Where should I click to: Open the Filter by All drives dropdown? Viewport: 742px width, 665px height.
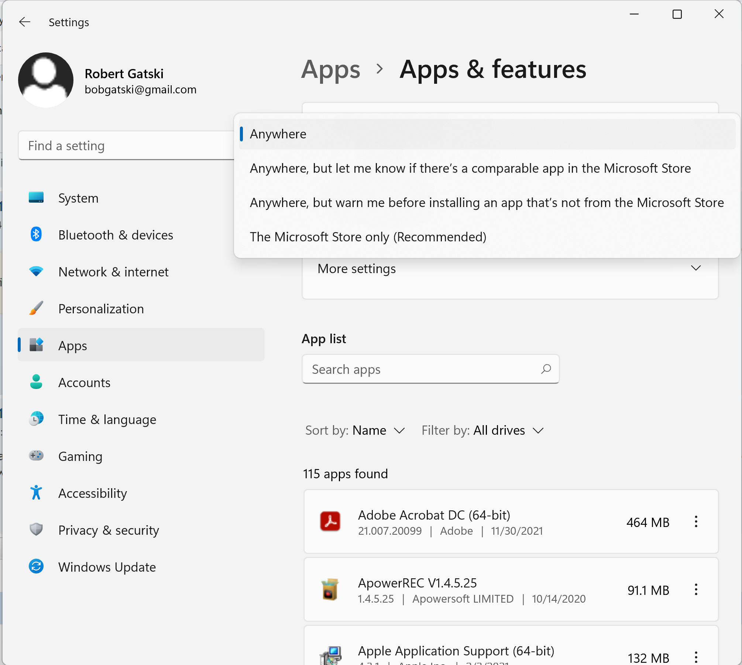[x=483, y=430]
